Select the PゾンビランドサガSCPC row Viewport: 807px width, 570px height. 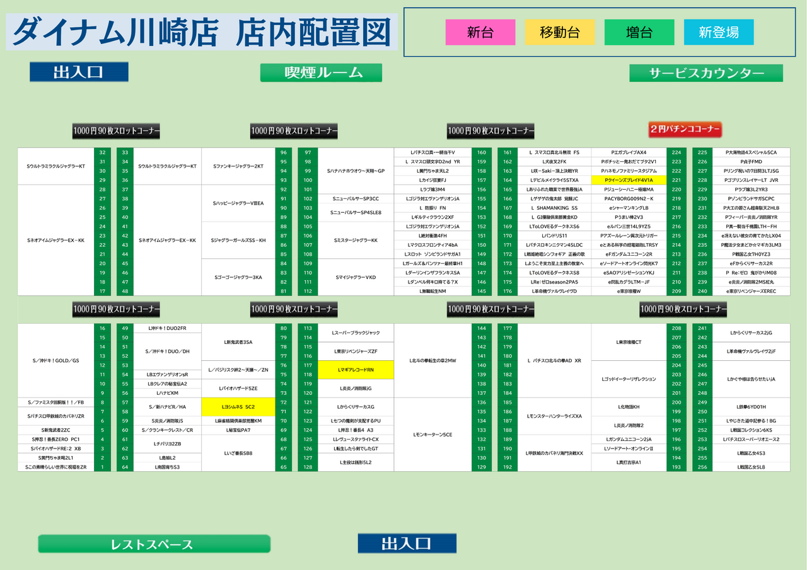click(x=752, y=198)
